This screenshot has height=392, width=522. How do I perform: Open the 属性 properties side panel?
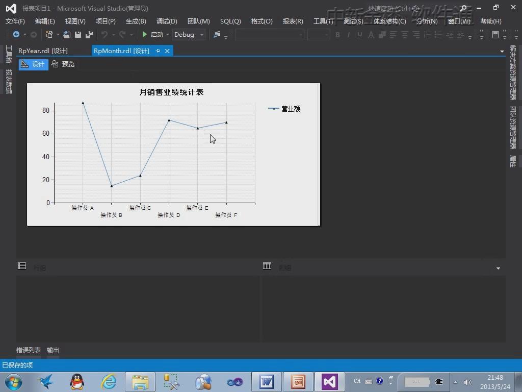pos(513,161)
